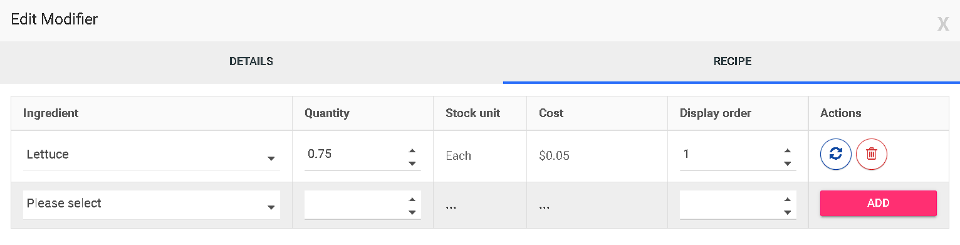Increment the new row display order stepper
Viewport: 960px width, 245px height.
[x=787, y=199]
